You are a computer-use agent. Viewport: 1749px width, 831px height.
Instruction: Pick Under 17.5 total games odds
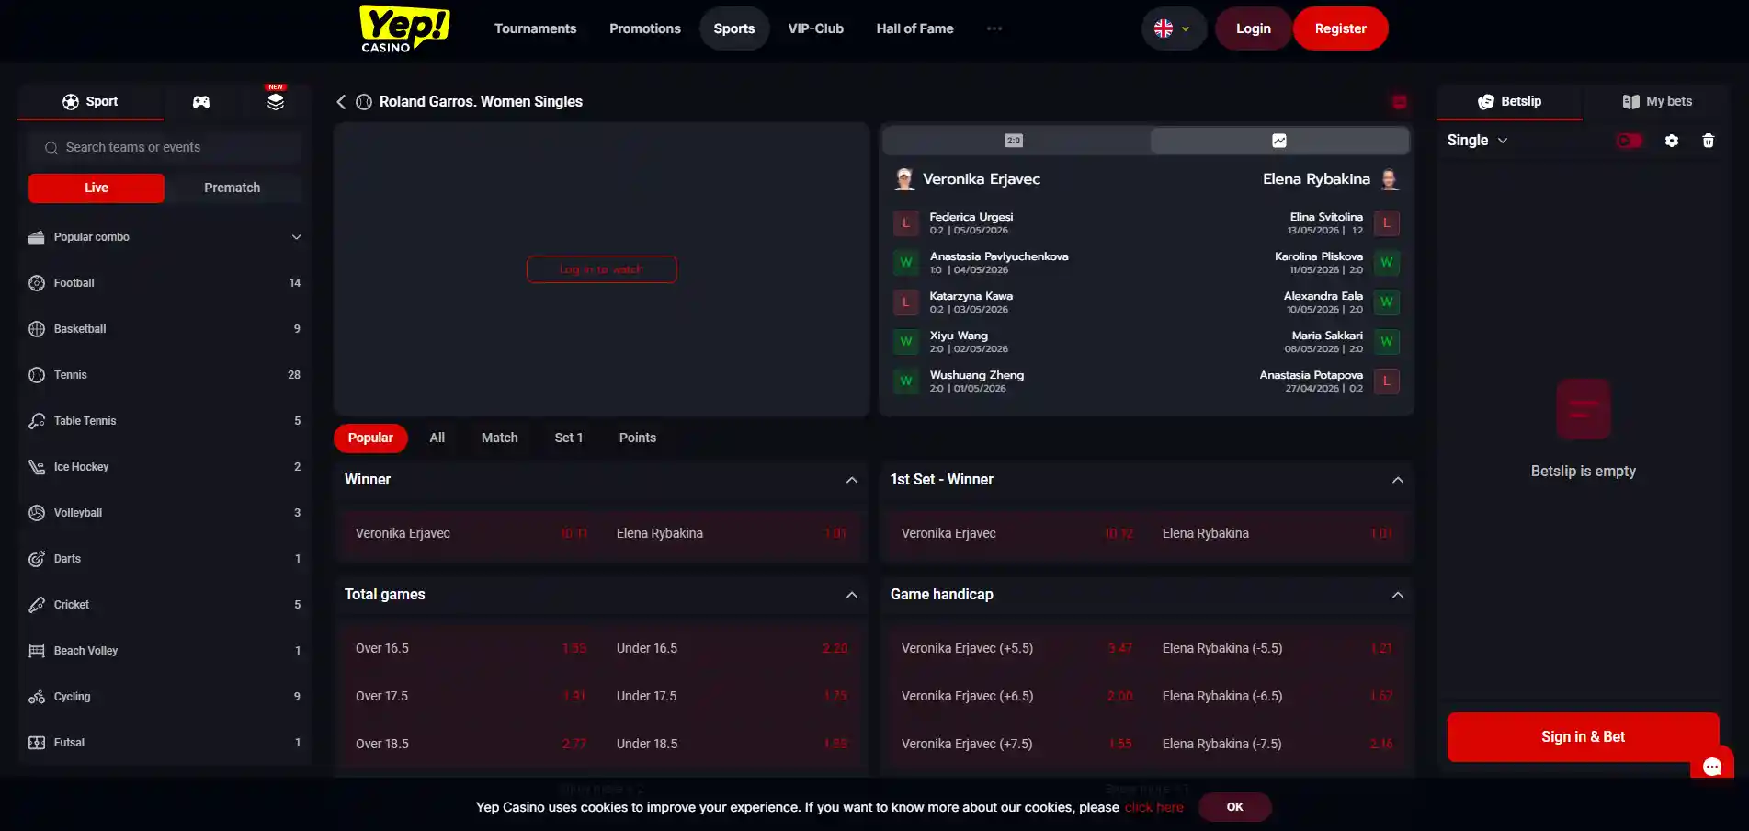(732, 697)
